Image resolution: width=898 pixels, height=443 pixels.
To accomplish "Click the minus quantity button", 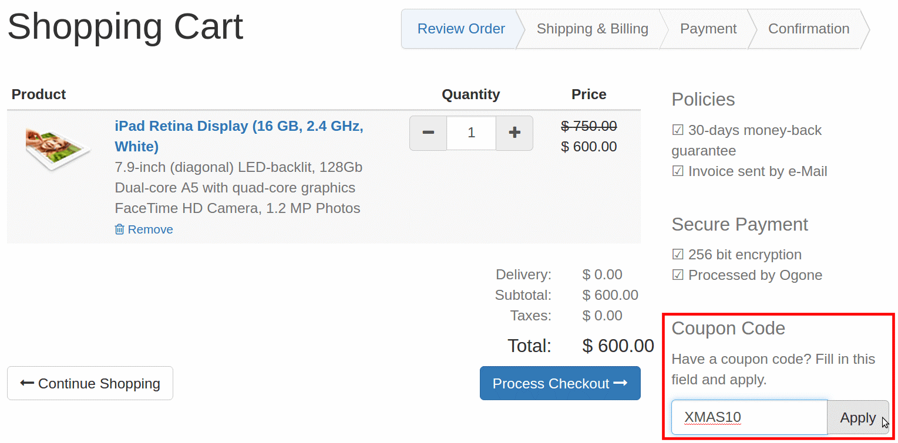I will [428, 133].
